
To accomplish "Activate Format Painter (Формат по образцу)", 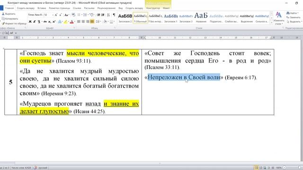I will pyautogui.click(x=14, y=24).
